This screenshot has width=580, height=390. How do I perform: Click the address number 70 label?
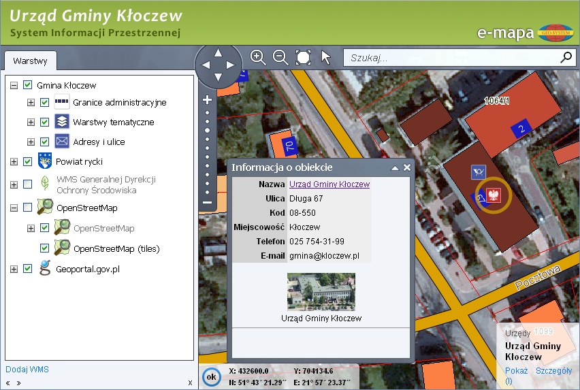click(289, 146)
